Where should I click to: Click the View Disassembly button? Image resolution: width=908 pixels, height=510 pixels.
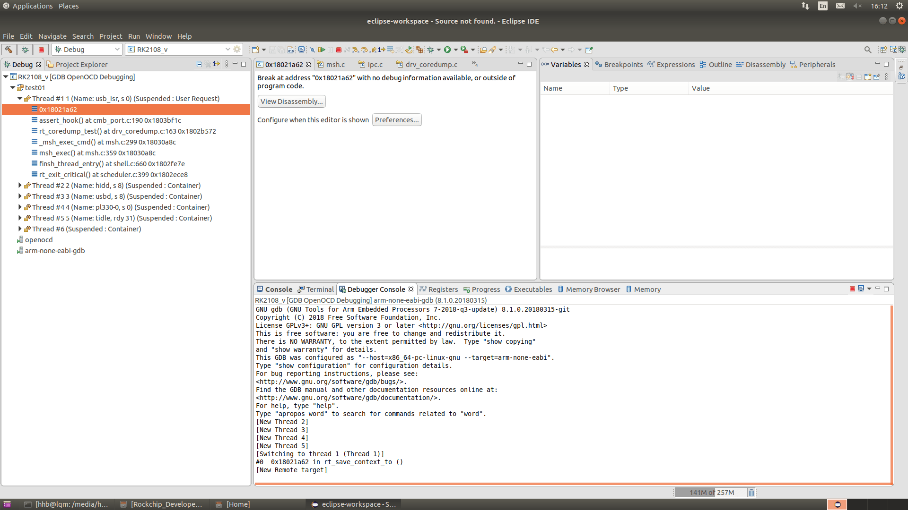tap(291, 102)
